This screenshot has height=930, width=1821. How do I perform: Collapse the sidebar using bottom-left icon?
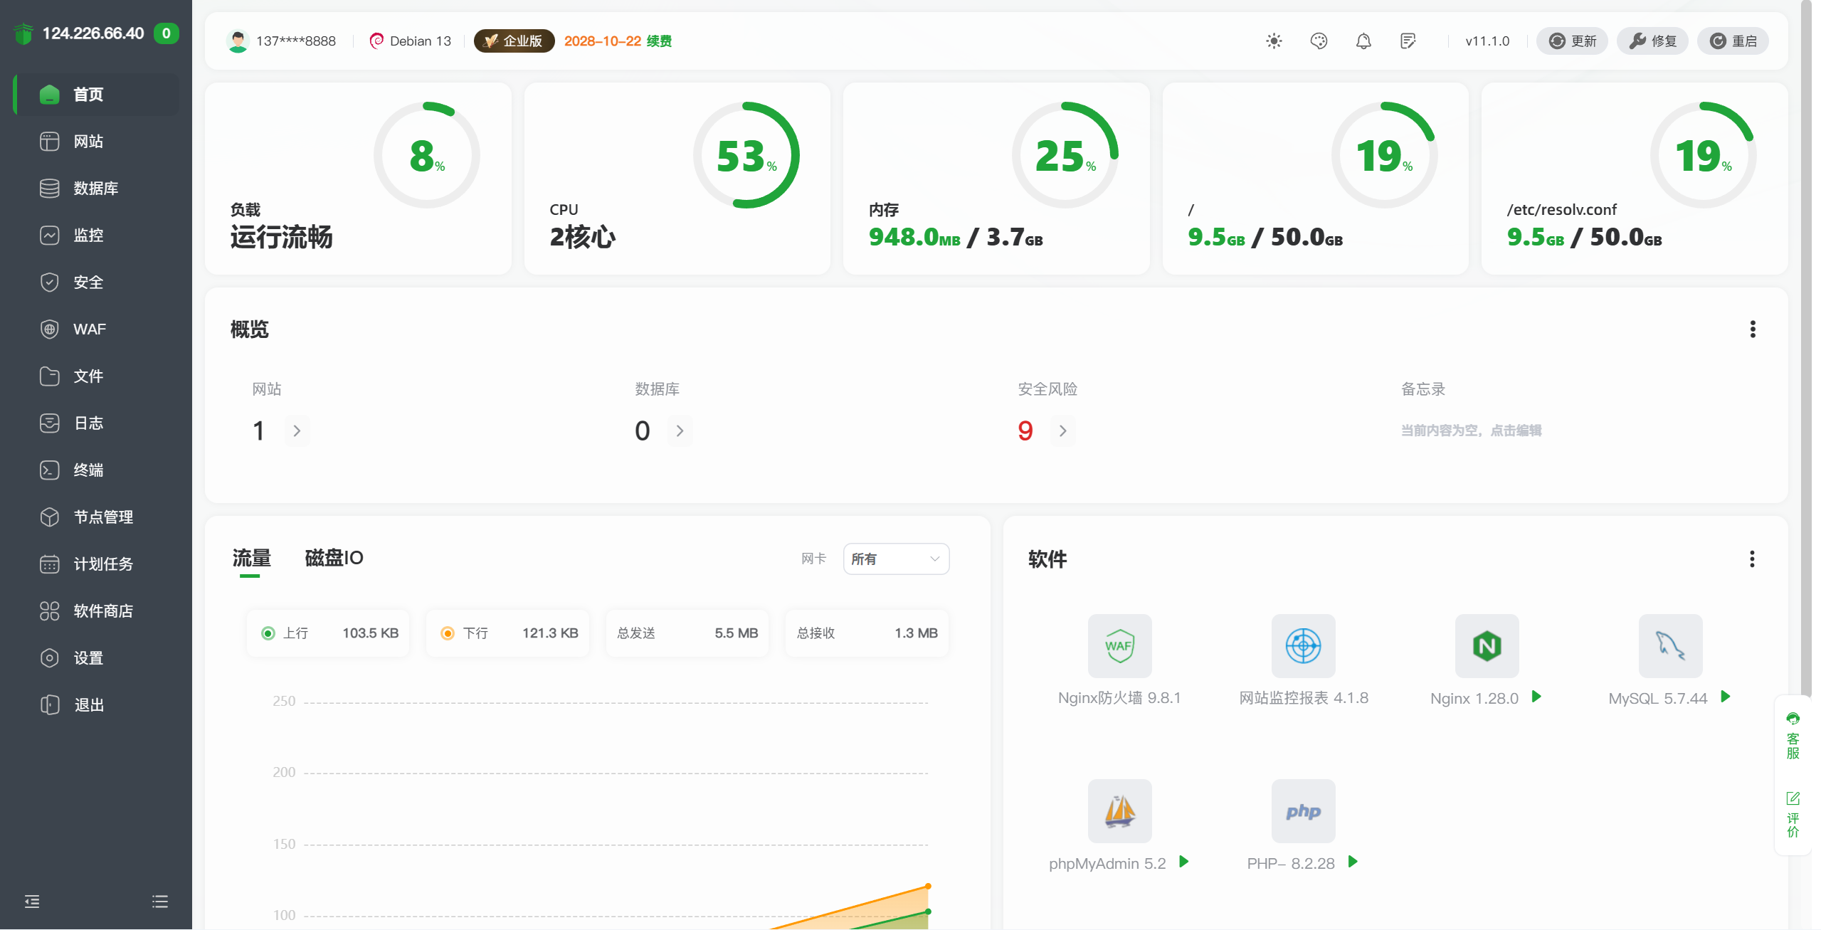click(x=32, y=902)
